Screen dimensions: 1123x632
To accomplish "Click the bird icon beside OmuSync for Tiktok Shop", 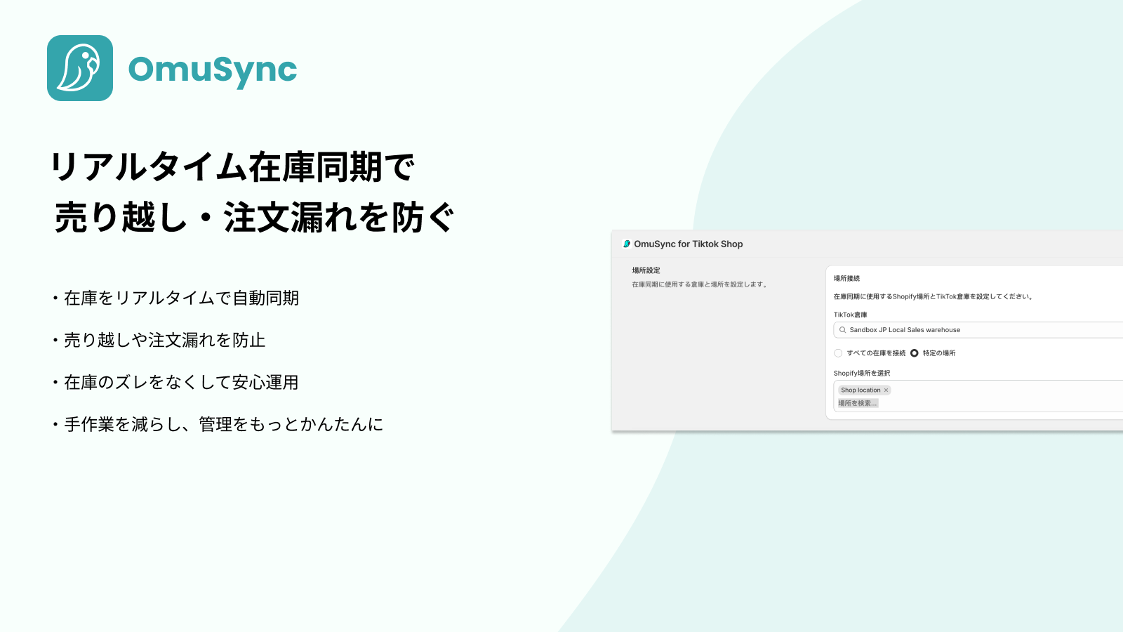I will point(626,244).
